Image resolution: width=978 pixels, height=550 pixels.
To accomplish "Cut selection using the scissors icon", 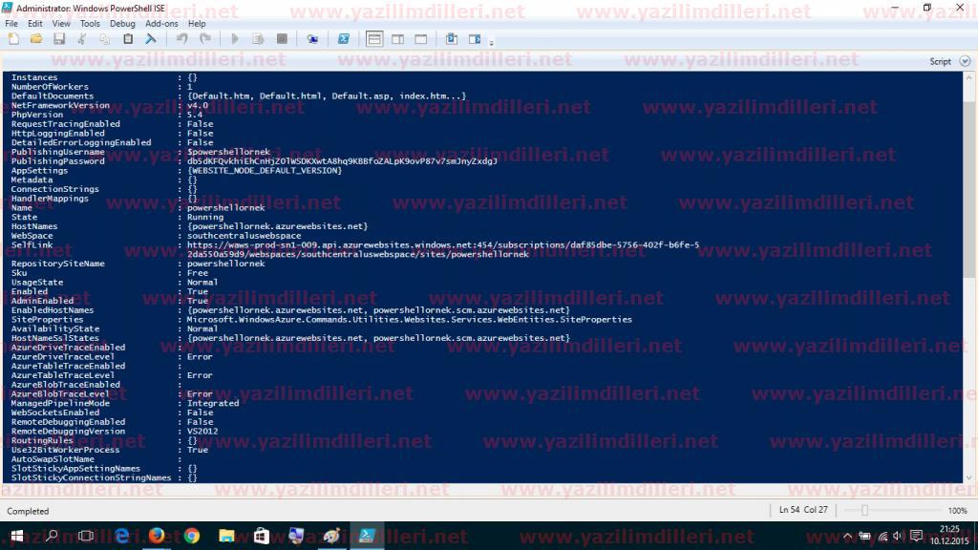I will (82, 39).
